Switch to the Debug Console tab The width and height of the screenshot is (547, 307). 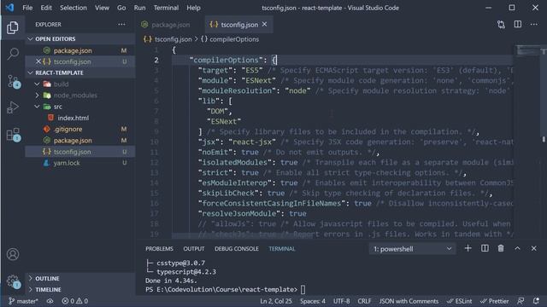237,249
